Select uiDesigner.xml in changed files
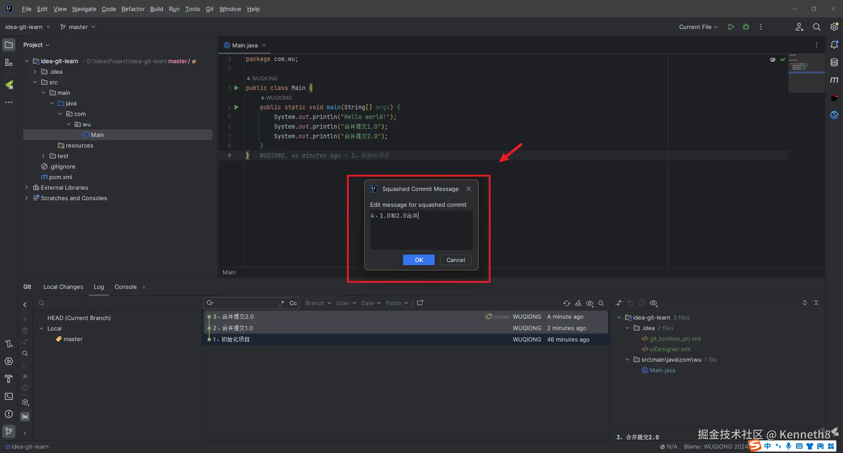 (x=670, y=349)
